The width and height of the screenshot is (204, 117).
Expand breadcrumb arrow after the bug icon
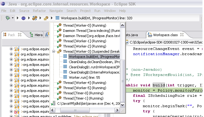click(x=18, y=18)
